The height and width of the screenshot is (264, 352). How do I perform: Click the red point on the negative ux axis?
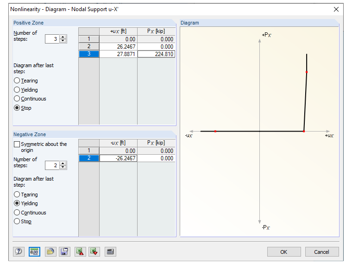click(215, 131)
